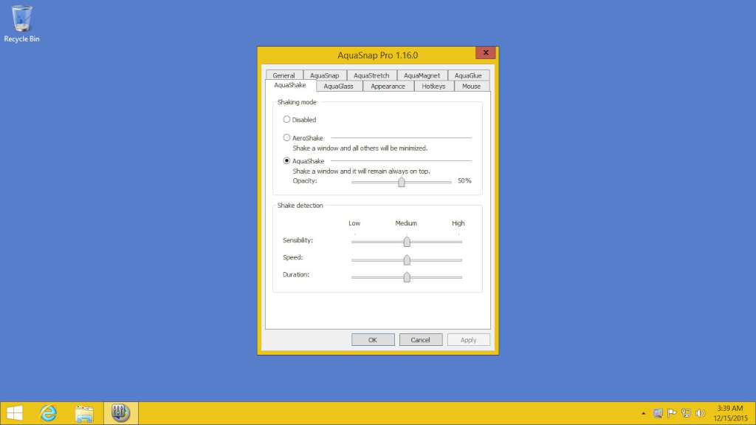This screenshot has width=756, height=425.
Task: Click the Duration slider thumb
Action: [x=407, y=276]
